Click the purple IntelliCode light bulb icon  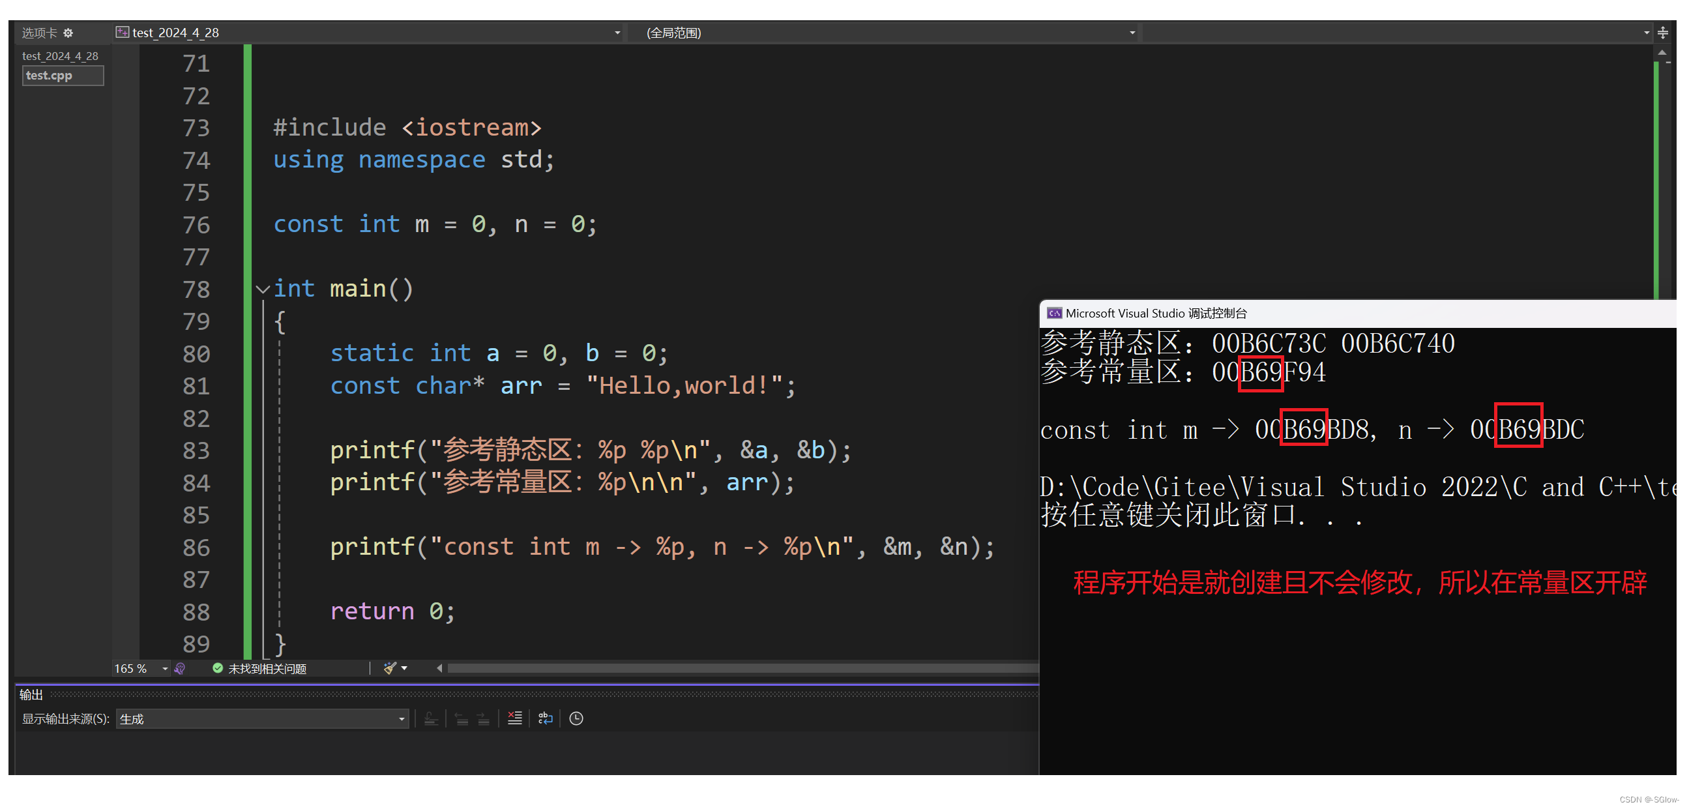pos(180,668)
